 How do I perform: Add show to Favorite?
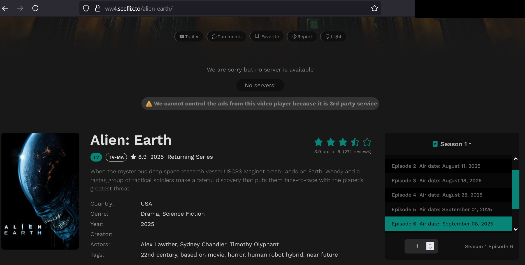pyautogui.click(x=267, y=36)
